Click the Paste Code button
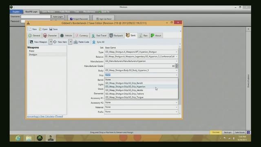The width and height of the screenshot is (261, 147). pyautogui.click(x=82, y=42)
